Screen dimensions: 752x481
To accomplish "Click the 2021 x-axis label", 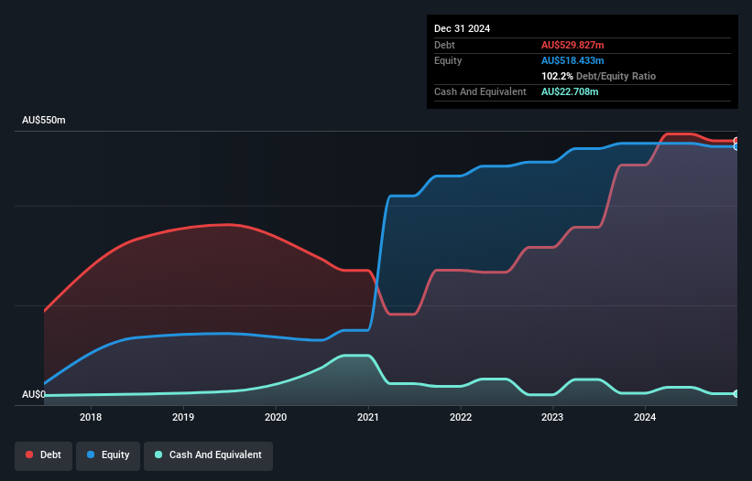I will click(368, 417).
